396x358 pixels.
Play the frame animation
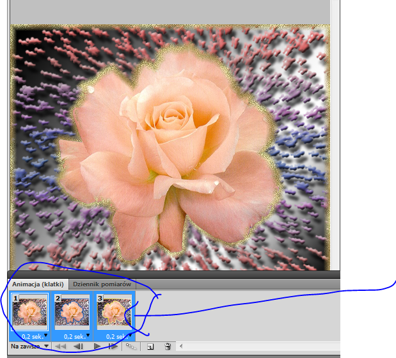pos(97,346)
